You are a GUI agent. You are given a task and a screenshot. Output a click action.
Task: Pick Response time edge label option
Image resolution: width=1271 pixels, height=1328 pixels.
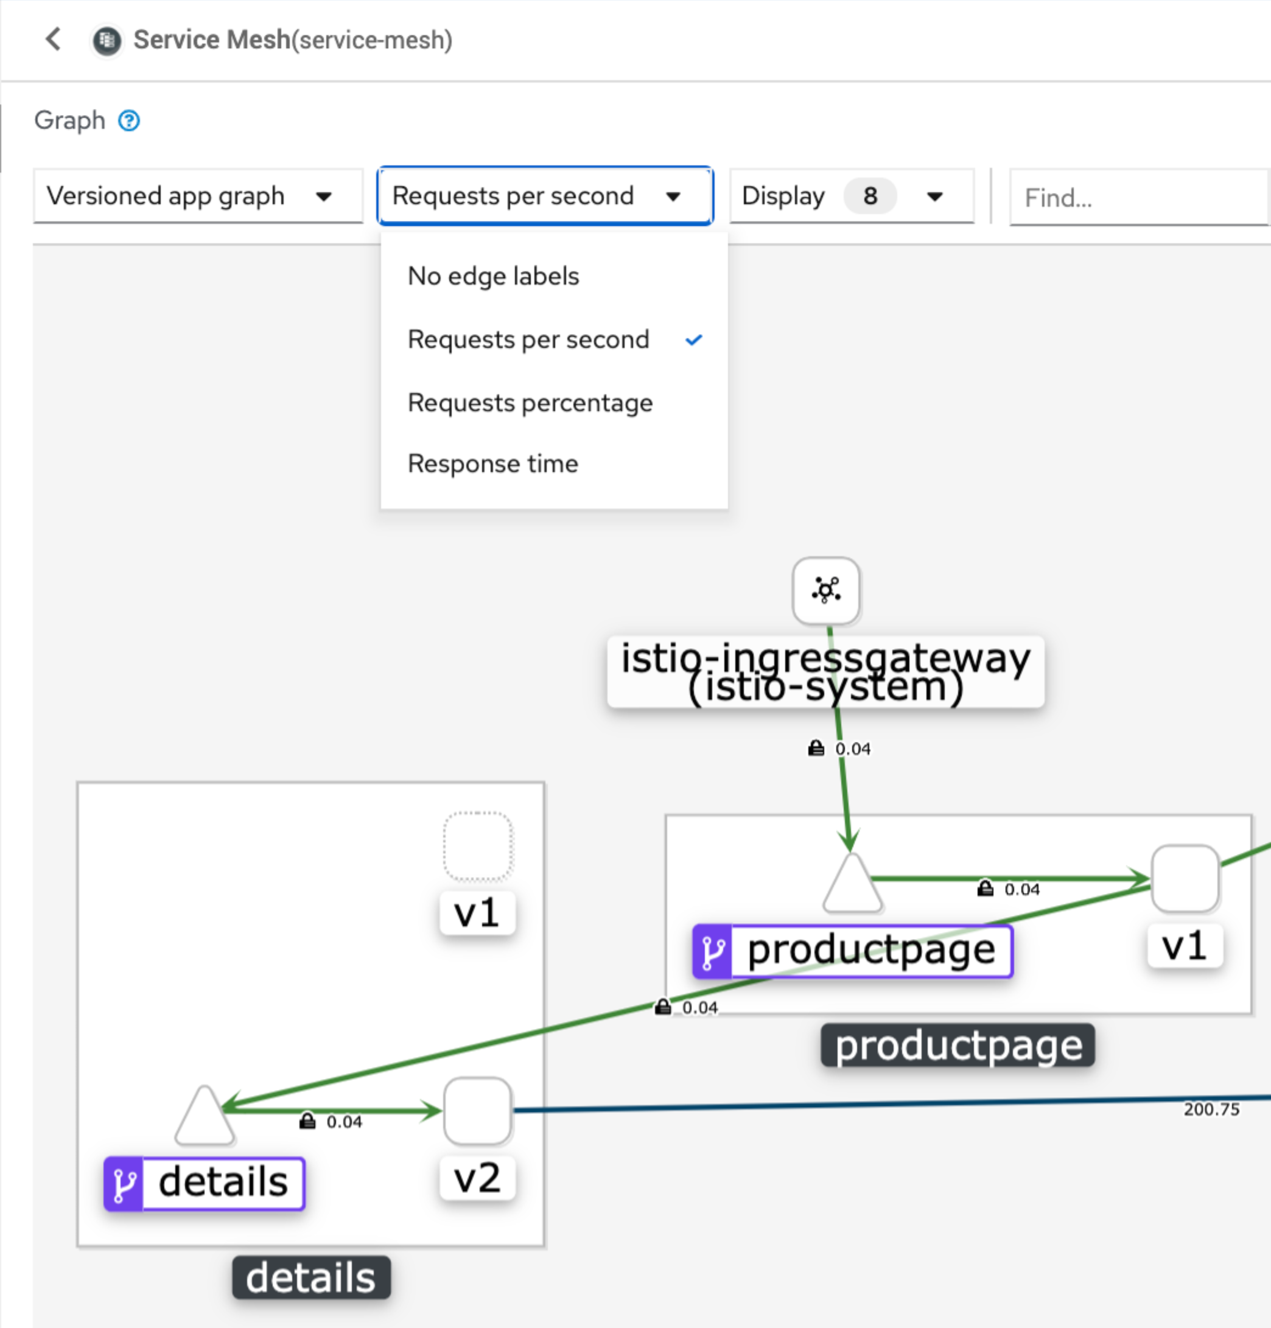pos(492,464)
